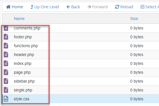The height and width of the screenshot is (106, 159).
Task: Sort files by the Size column
Action: [134, 19]
